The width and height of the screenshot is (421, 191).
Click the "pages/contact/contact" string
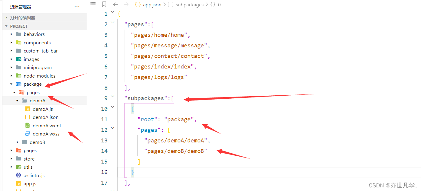(x=169, y=56)
